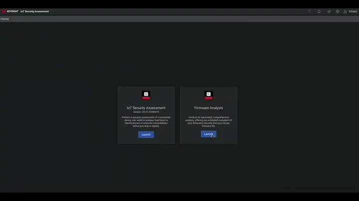Click the refresh status icon in header

coord(329,11)
